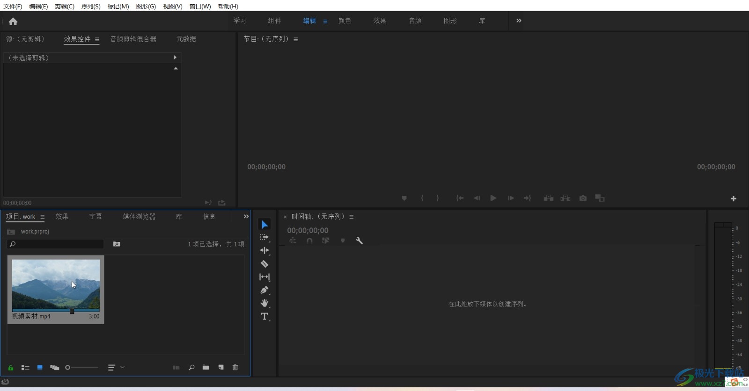Play the program monitor

(x=493, y=198)
